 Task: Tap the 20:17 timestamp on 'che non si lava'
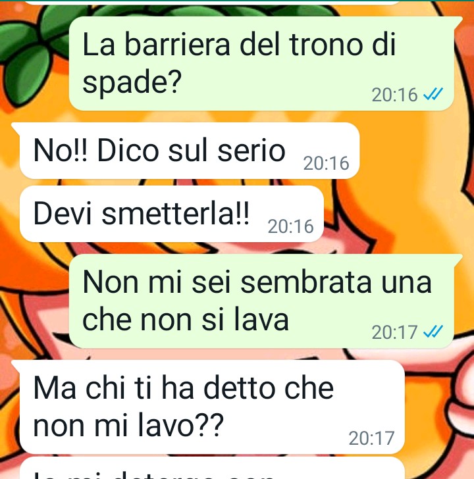click(394, 332)
